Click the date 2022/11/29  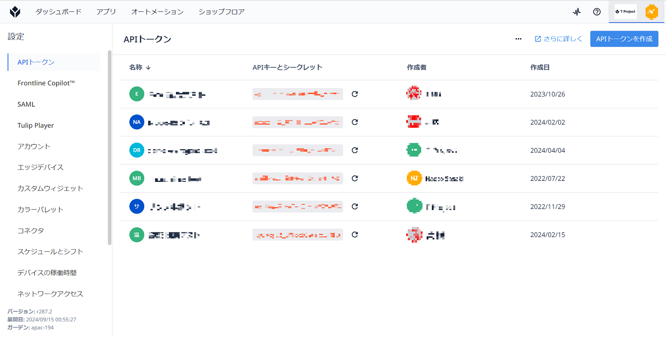coord(548,206)
